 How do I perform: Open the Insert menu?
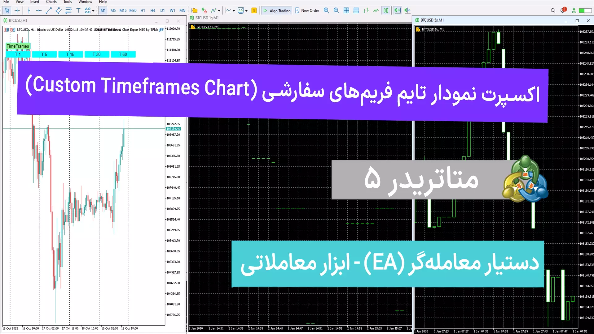(35, 2)
